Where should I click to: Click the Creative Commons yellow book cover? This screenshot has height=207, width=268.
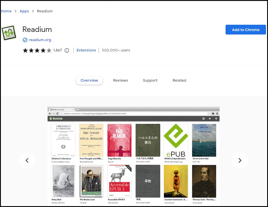pyautogui.click(x=176, y=181)
